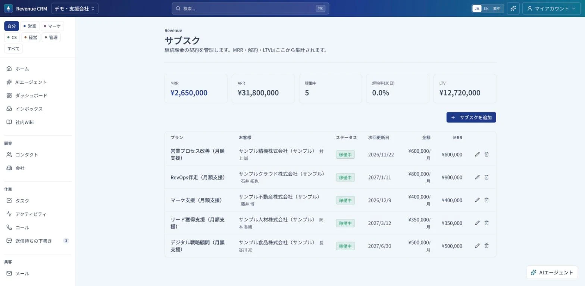Viewport: 585px width, 286px height.
Task: Click the 解約率(30日) 0.0% card
Action: pos(398,88)
